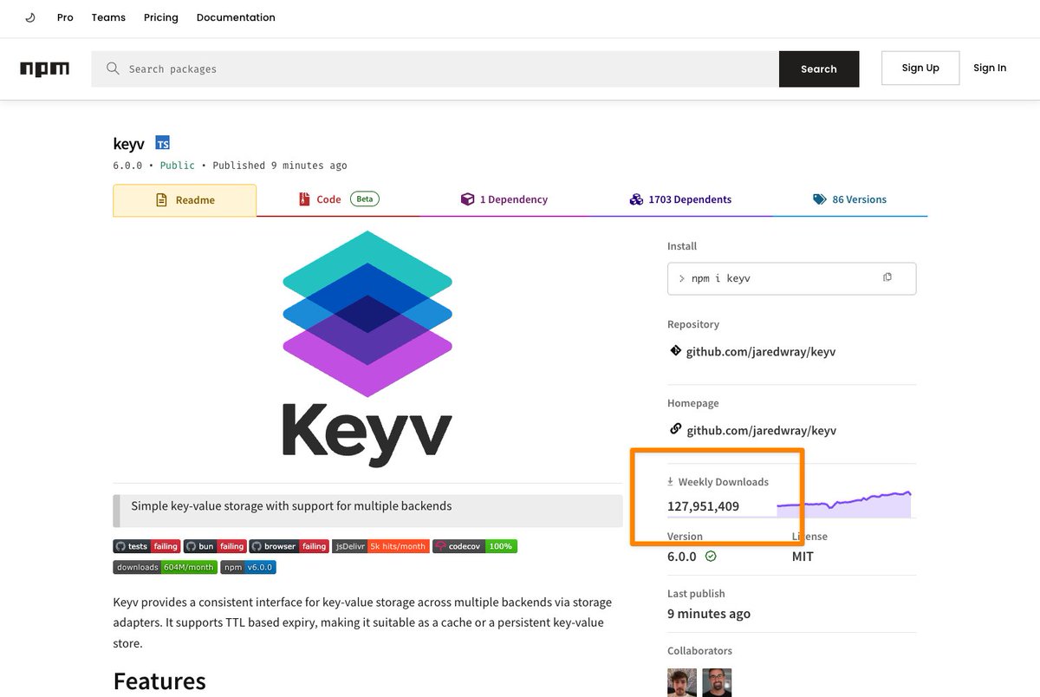Open the Repository github.com/jaredwray/keyv link
This screenshot has height=697, width=1040.
761,352
